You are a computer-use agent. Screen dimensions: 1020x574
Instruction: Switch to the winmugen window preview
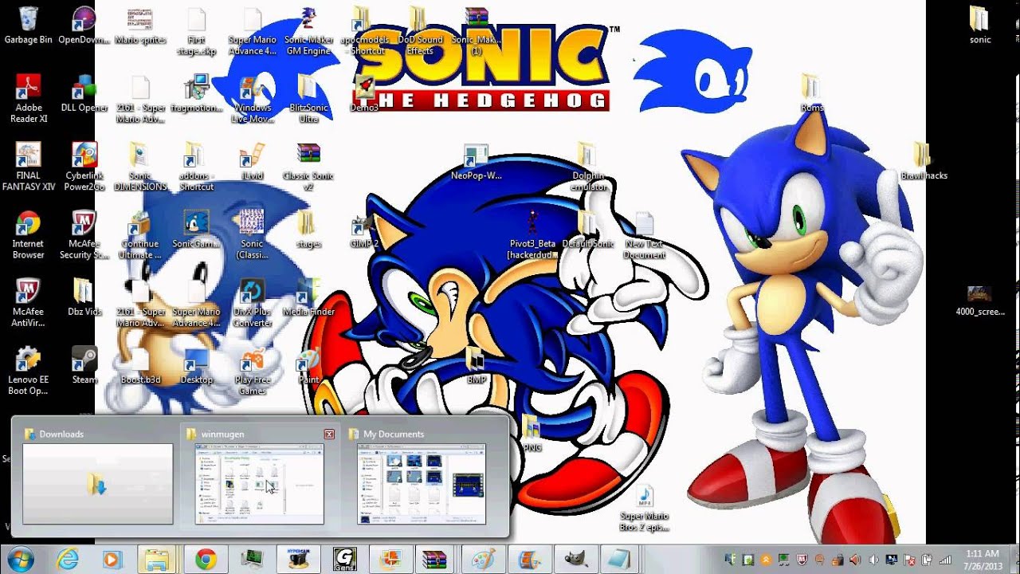tap(260, 477)
